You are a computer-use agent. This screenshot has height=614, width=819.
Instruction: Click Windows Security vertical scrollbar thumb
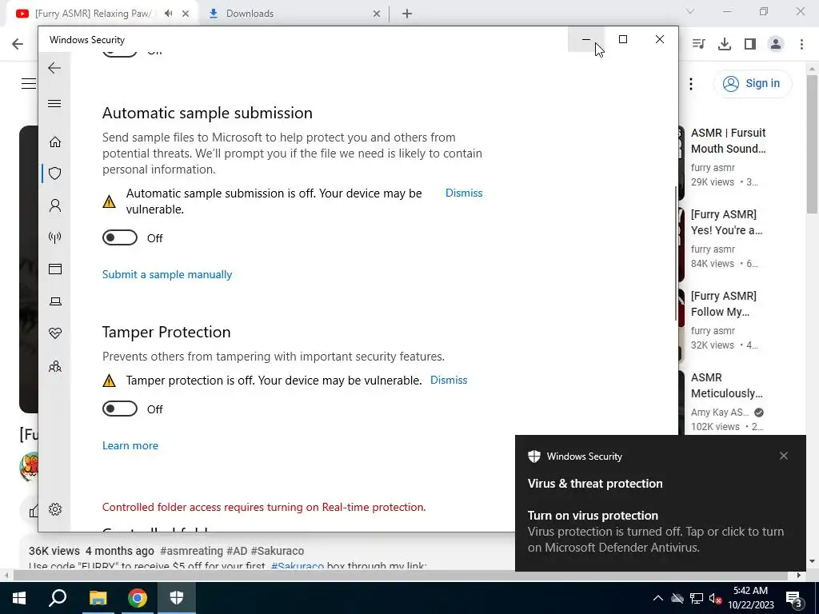[676, 254]
